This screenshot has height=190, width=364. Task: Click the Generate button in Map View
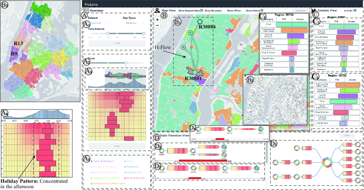(x=300, y=11)
